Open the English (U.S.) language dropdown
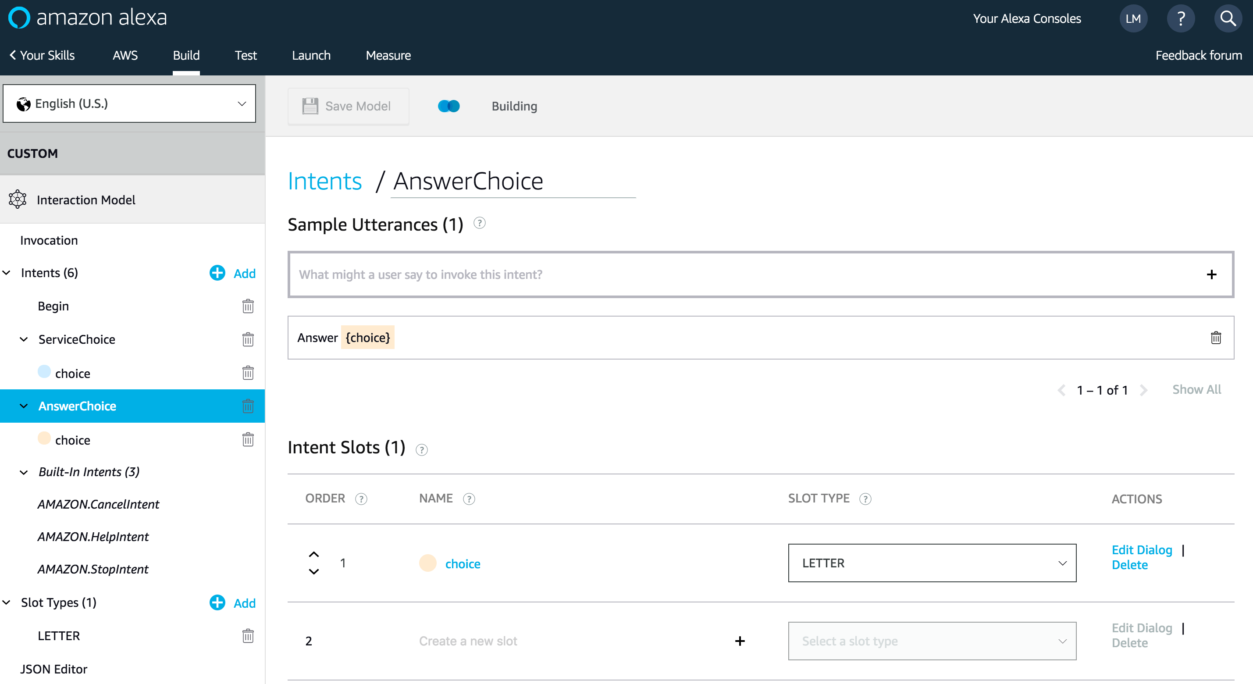Screen dimensions: 1253x684 point(129,103)
